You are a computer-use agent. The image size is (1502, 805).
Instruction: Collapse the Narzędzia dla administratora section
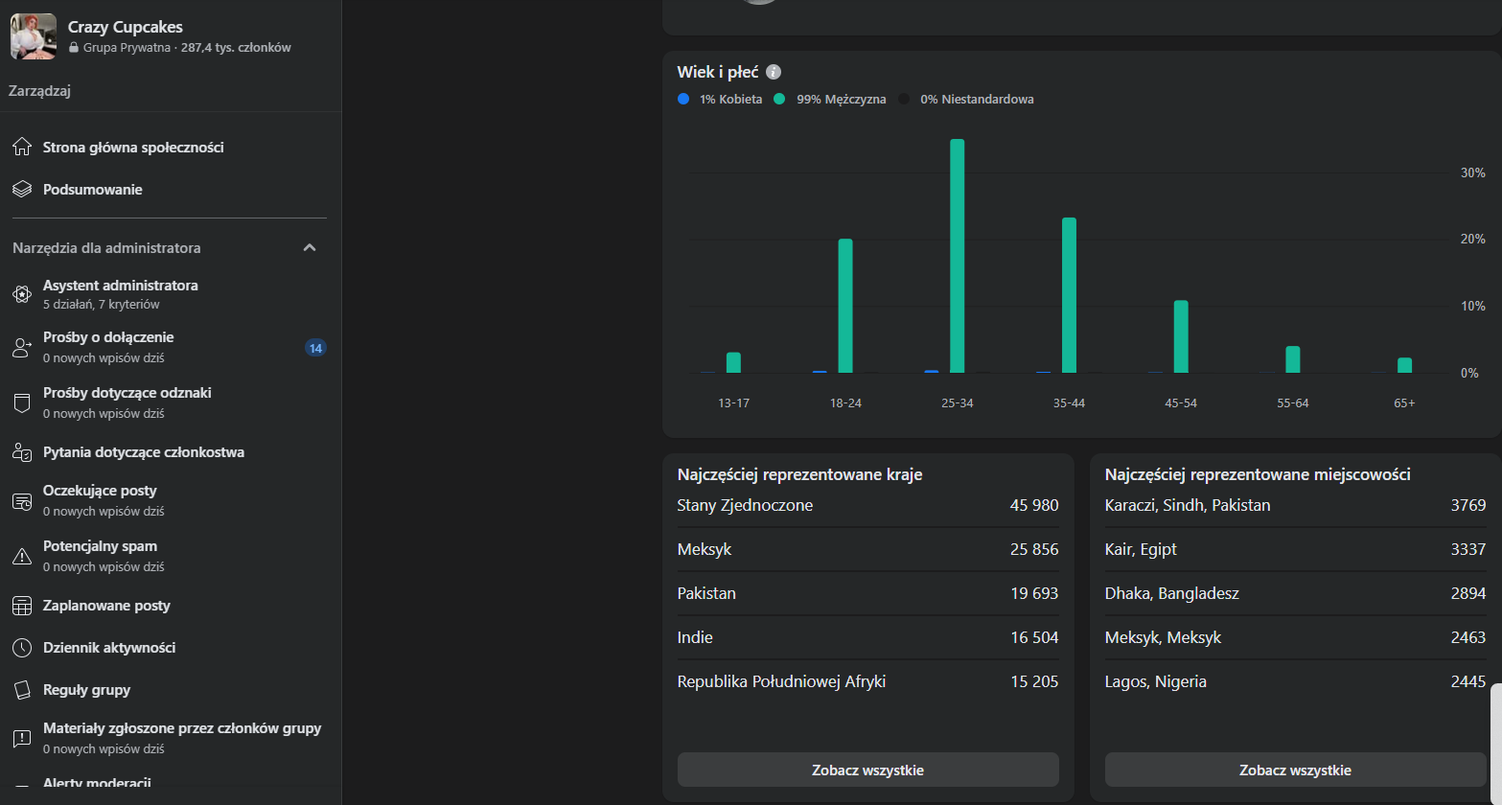click(309, 248)
